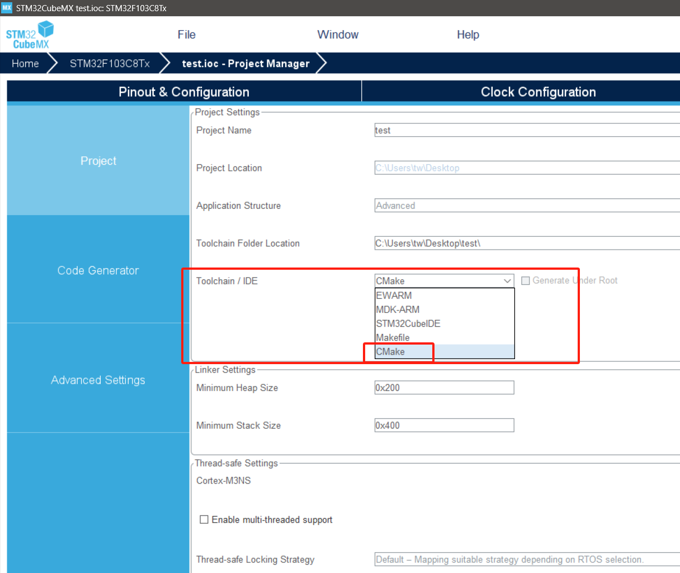Open the File menu
680x573 pixels.
186,35
